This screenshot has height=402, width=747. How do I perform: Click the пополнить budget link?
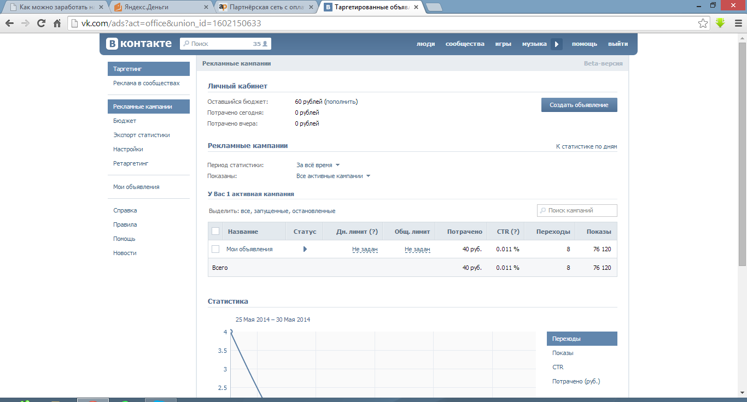(x=341, y=102)
